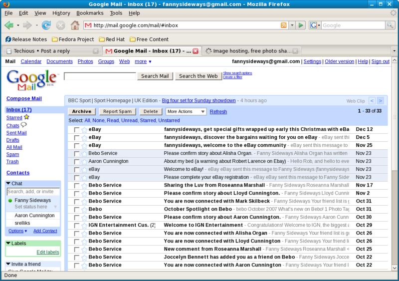Tick the checkbox for eBay Dec 12 email

[76, 130]
